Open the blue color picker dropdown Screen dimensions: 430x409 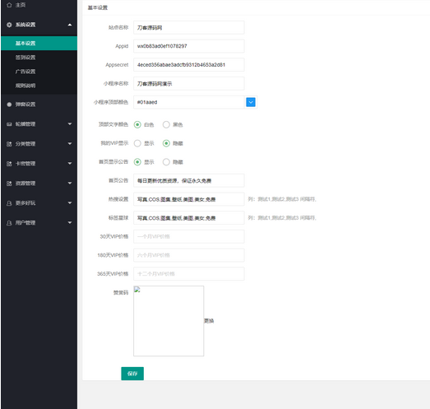pos(251,102)
